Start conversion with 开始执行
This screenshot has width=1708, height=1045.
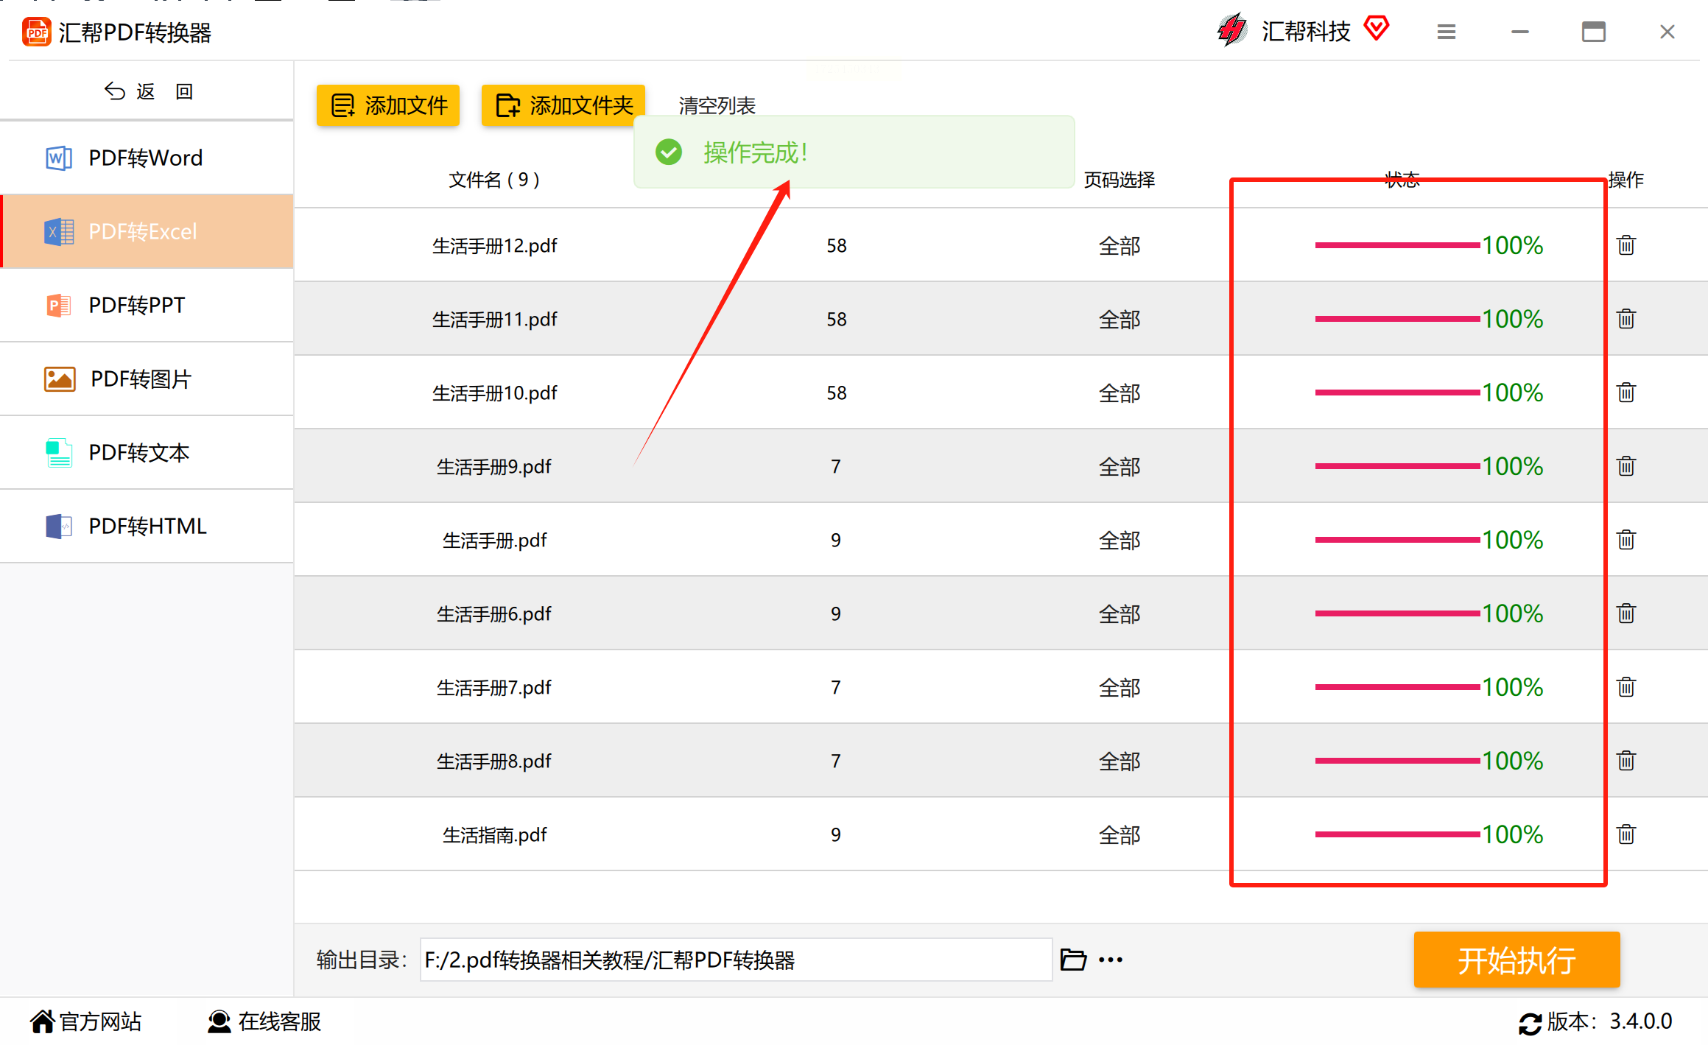tap(1517, 960)
